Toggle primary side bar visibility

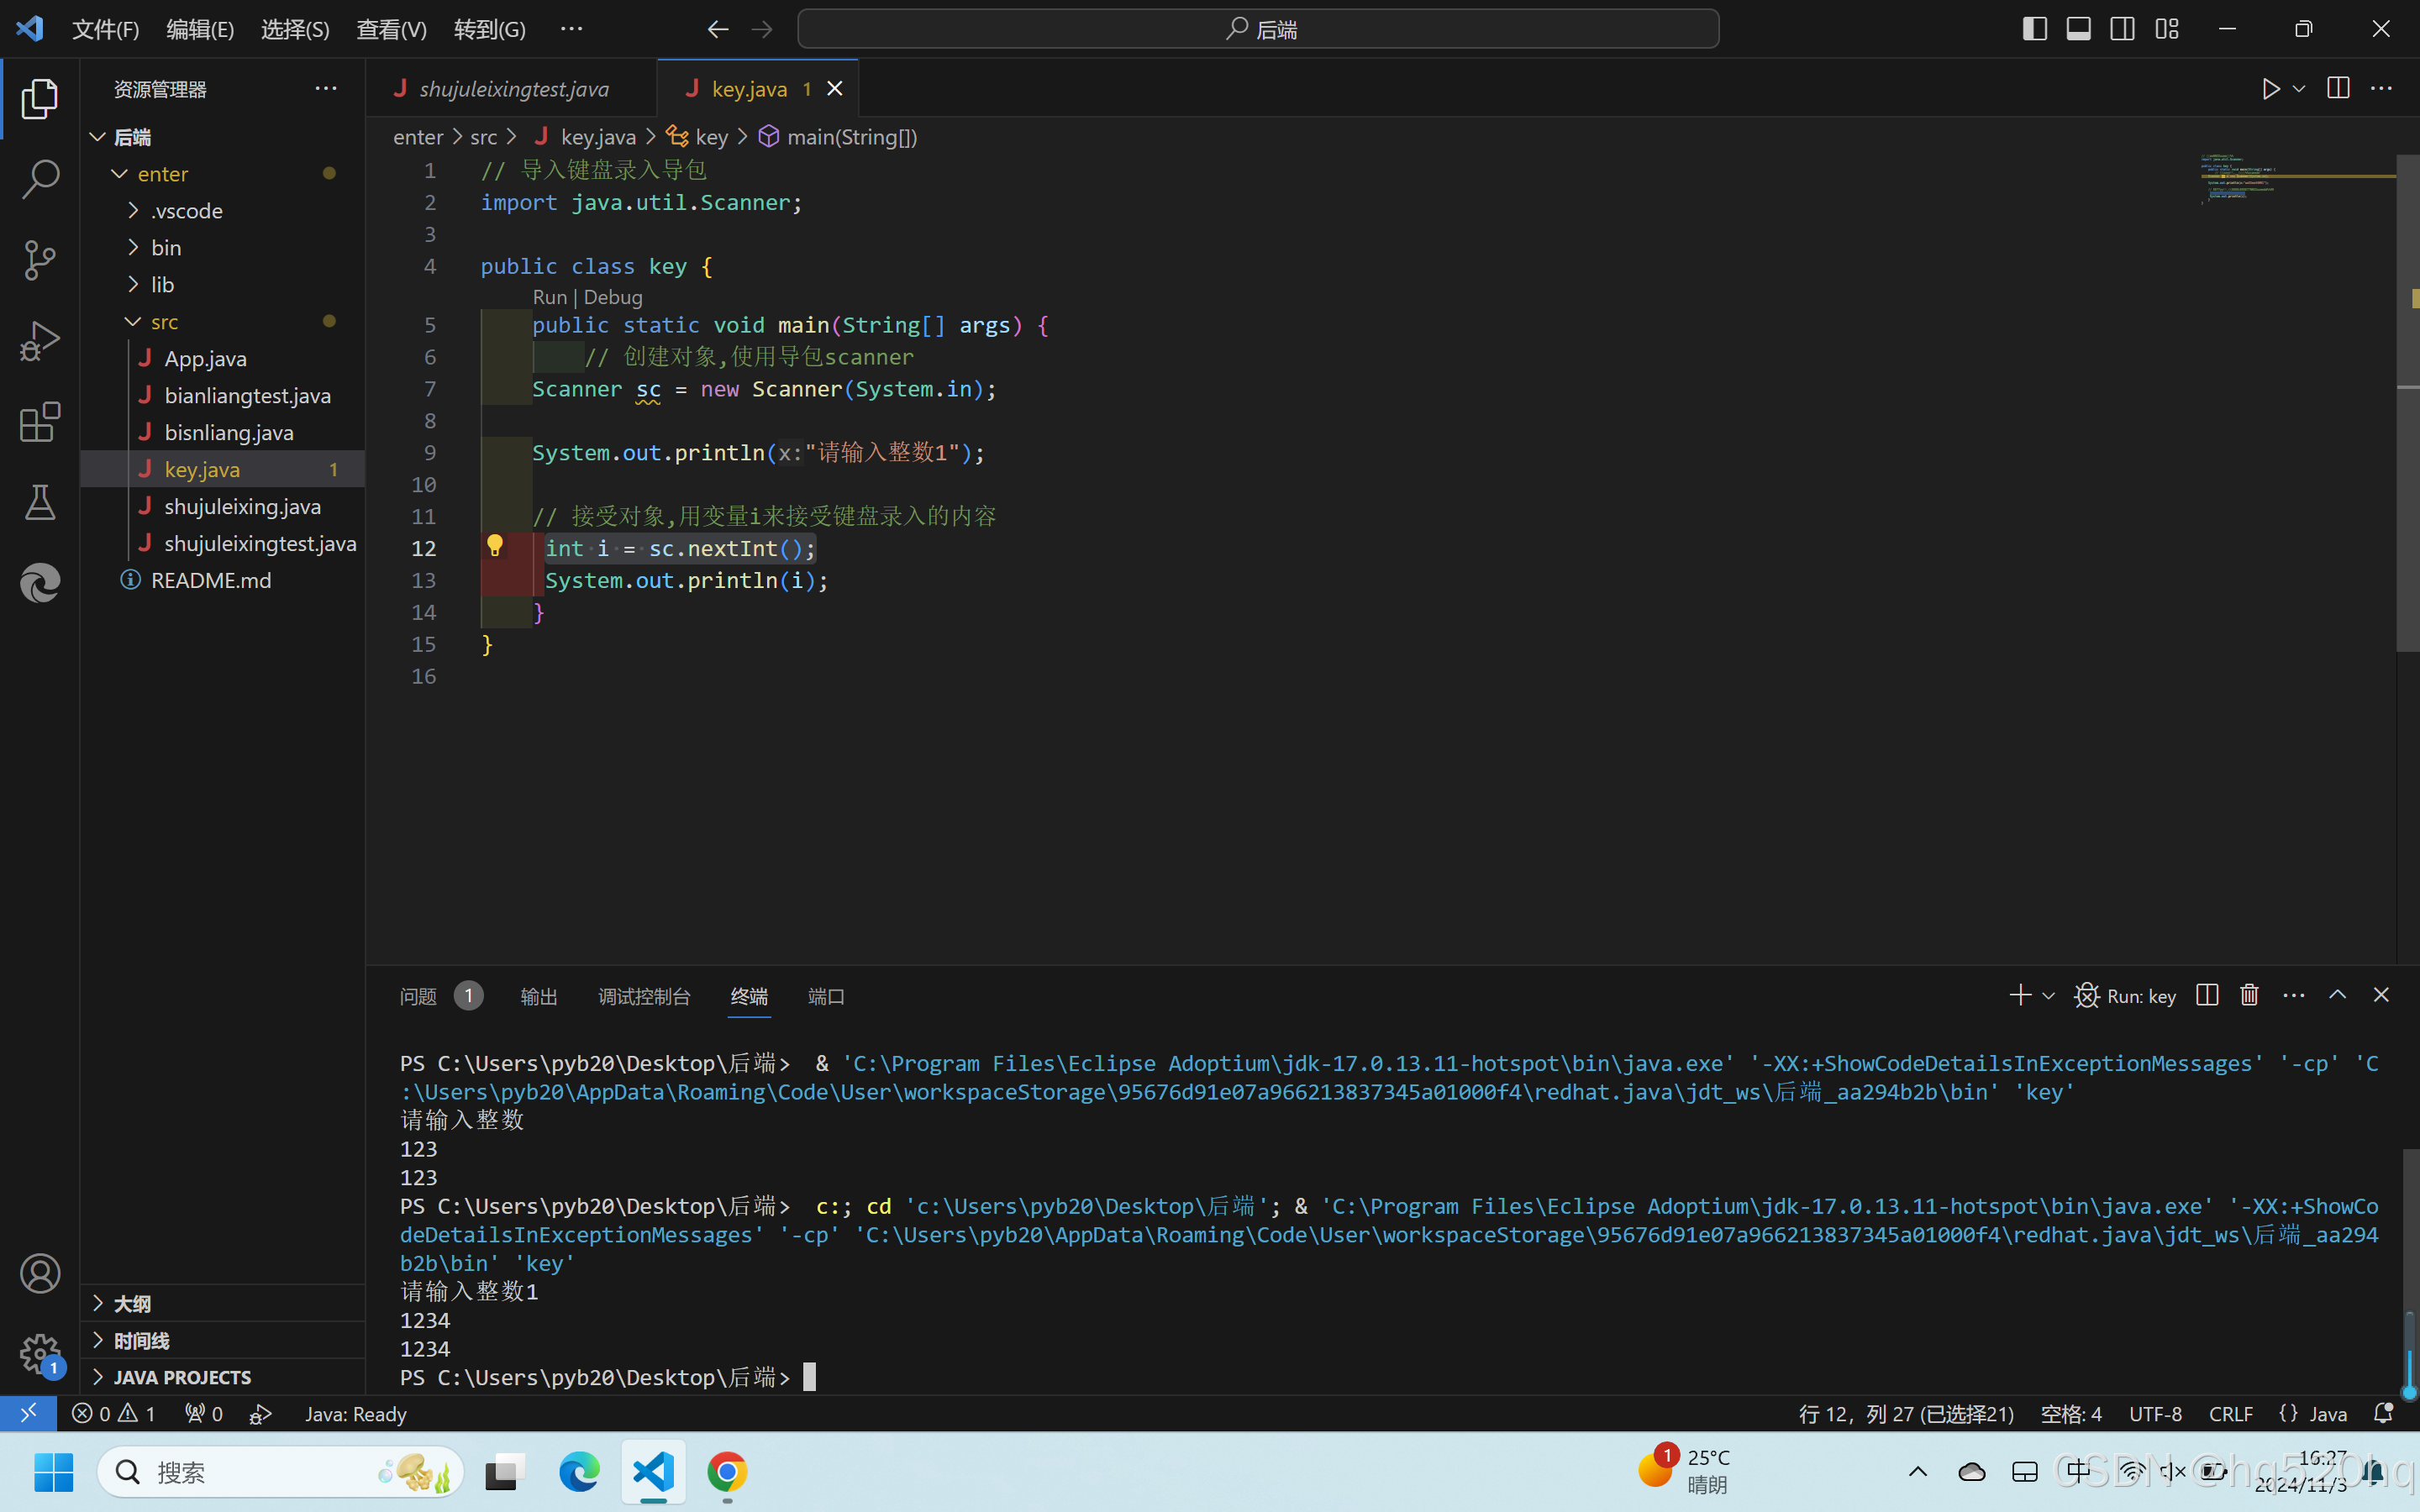[2034, 29]
